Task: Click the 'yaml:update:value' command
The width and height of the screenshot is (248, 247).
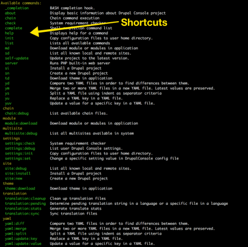Action: point(23,244)
